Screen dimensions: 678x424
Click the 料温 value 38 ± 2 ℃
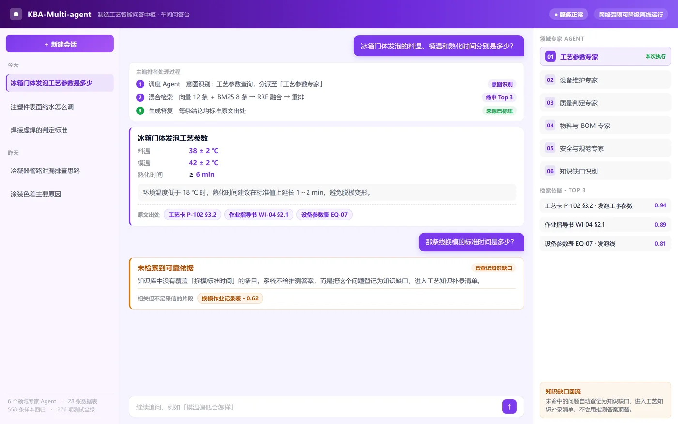[x=203, y=151]
